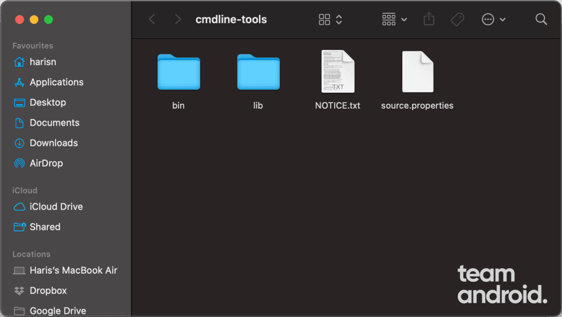Click the Google Drive sidebar icon

tap(20, 310)
